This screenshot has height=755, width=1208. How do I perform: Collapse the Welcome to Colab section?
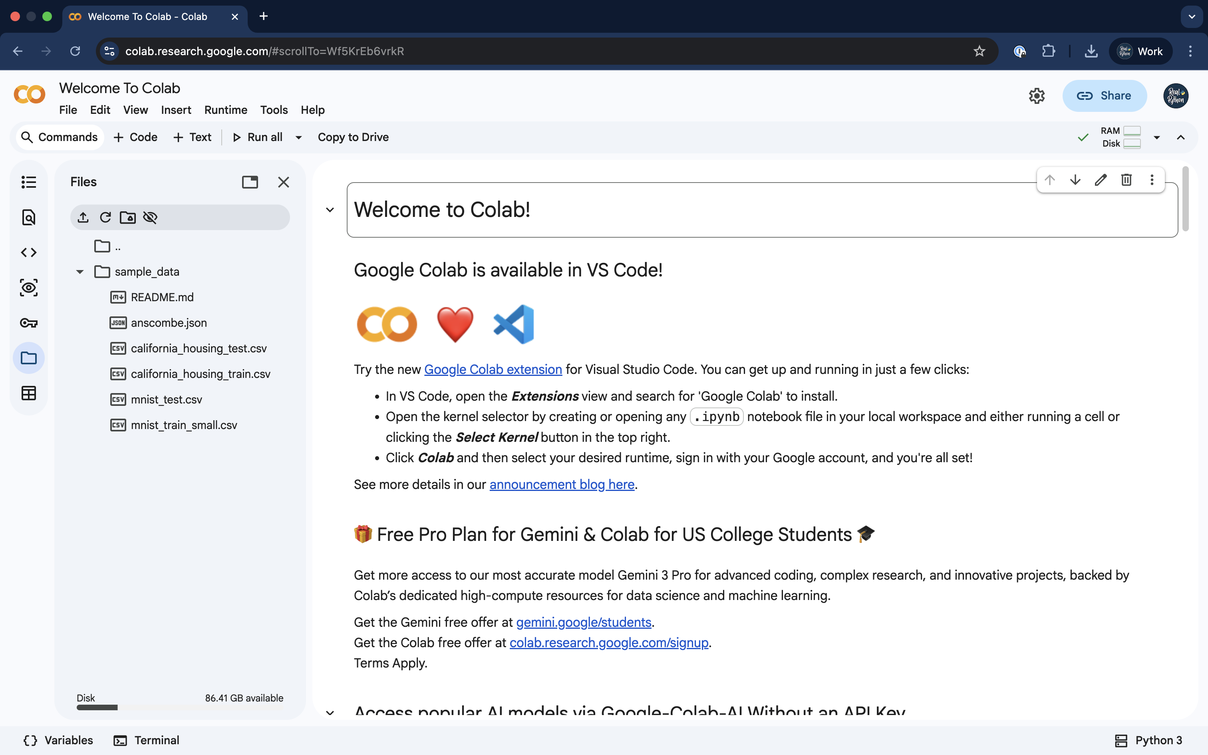[330, 210]
